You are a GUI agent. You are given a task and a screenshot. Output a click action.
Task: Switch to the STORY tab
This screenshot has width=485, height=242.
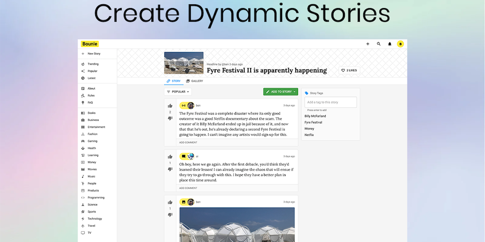[x=173, y=81]
